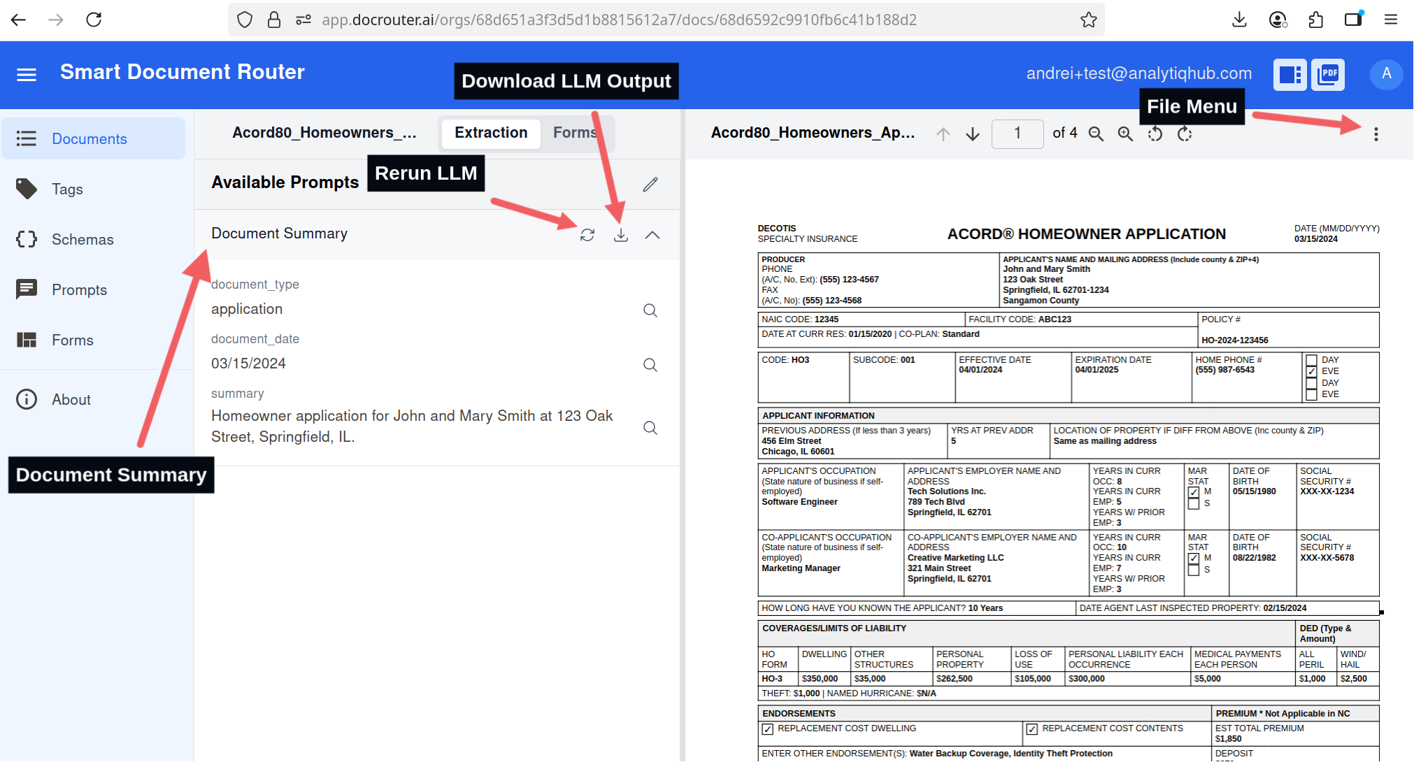Open the hamburger navigation menu
The image size is (1414, 762).
(x=27, y=74)
